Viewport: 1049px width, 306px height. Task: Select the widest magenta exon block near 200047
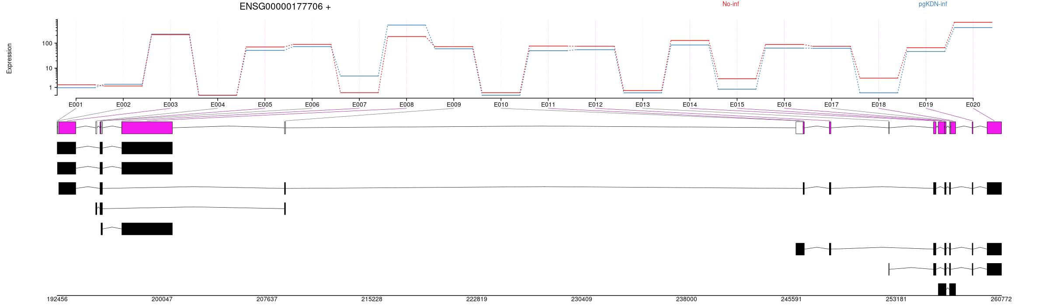click(x=147, y=128)
